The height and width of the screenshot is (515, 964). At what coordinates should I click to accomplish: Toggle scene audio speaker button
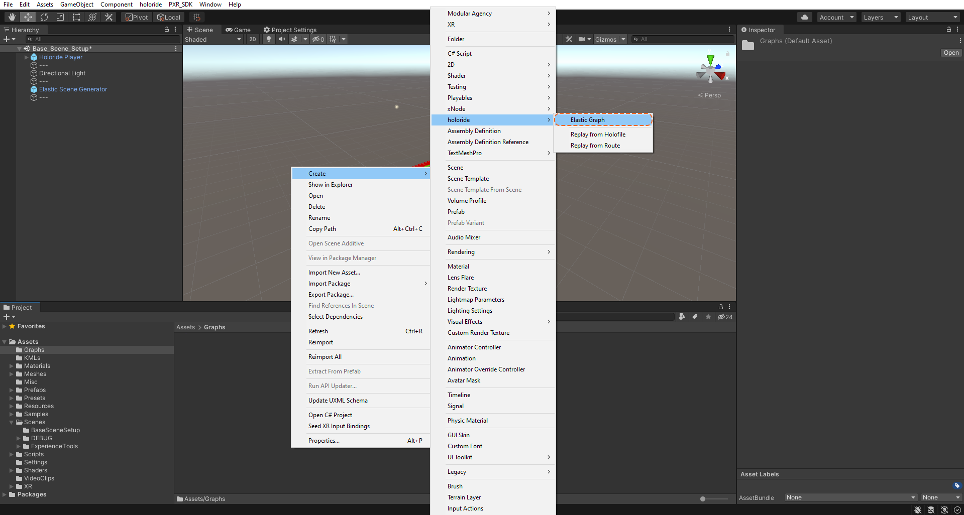point(281,39)
